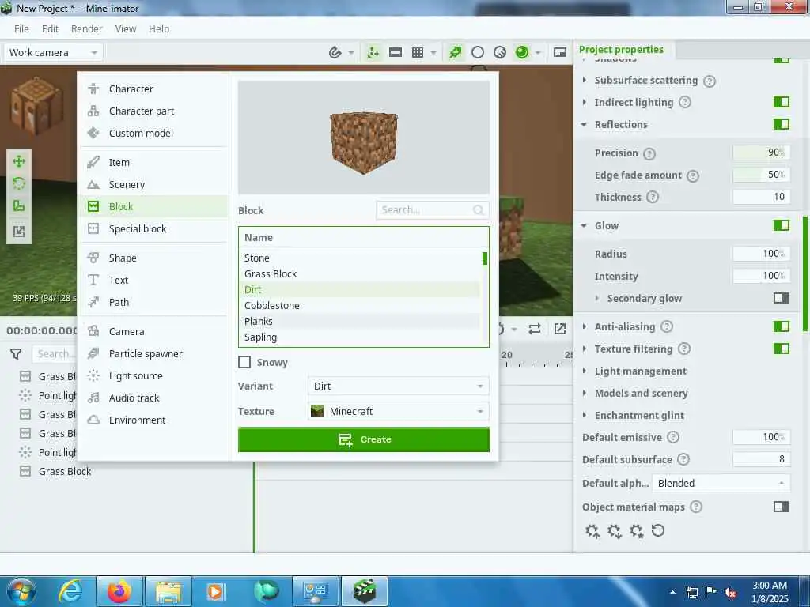The width and height of the screenshot is (810, 607).
Task: Toggle the Indirect lighting switch
Action: pyautogui.click(x=782, y=102)
